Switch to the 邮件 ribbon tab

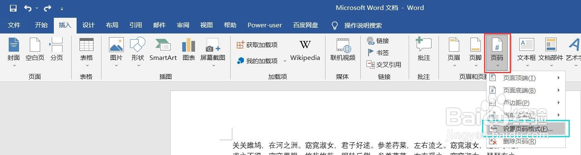tap(159, 25)
